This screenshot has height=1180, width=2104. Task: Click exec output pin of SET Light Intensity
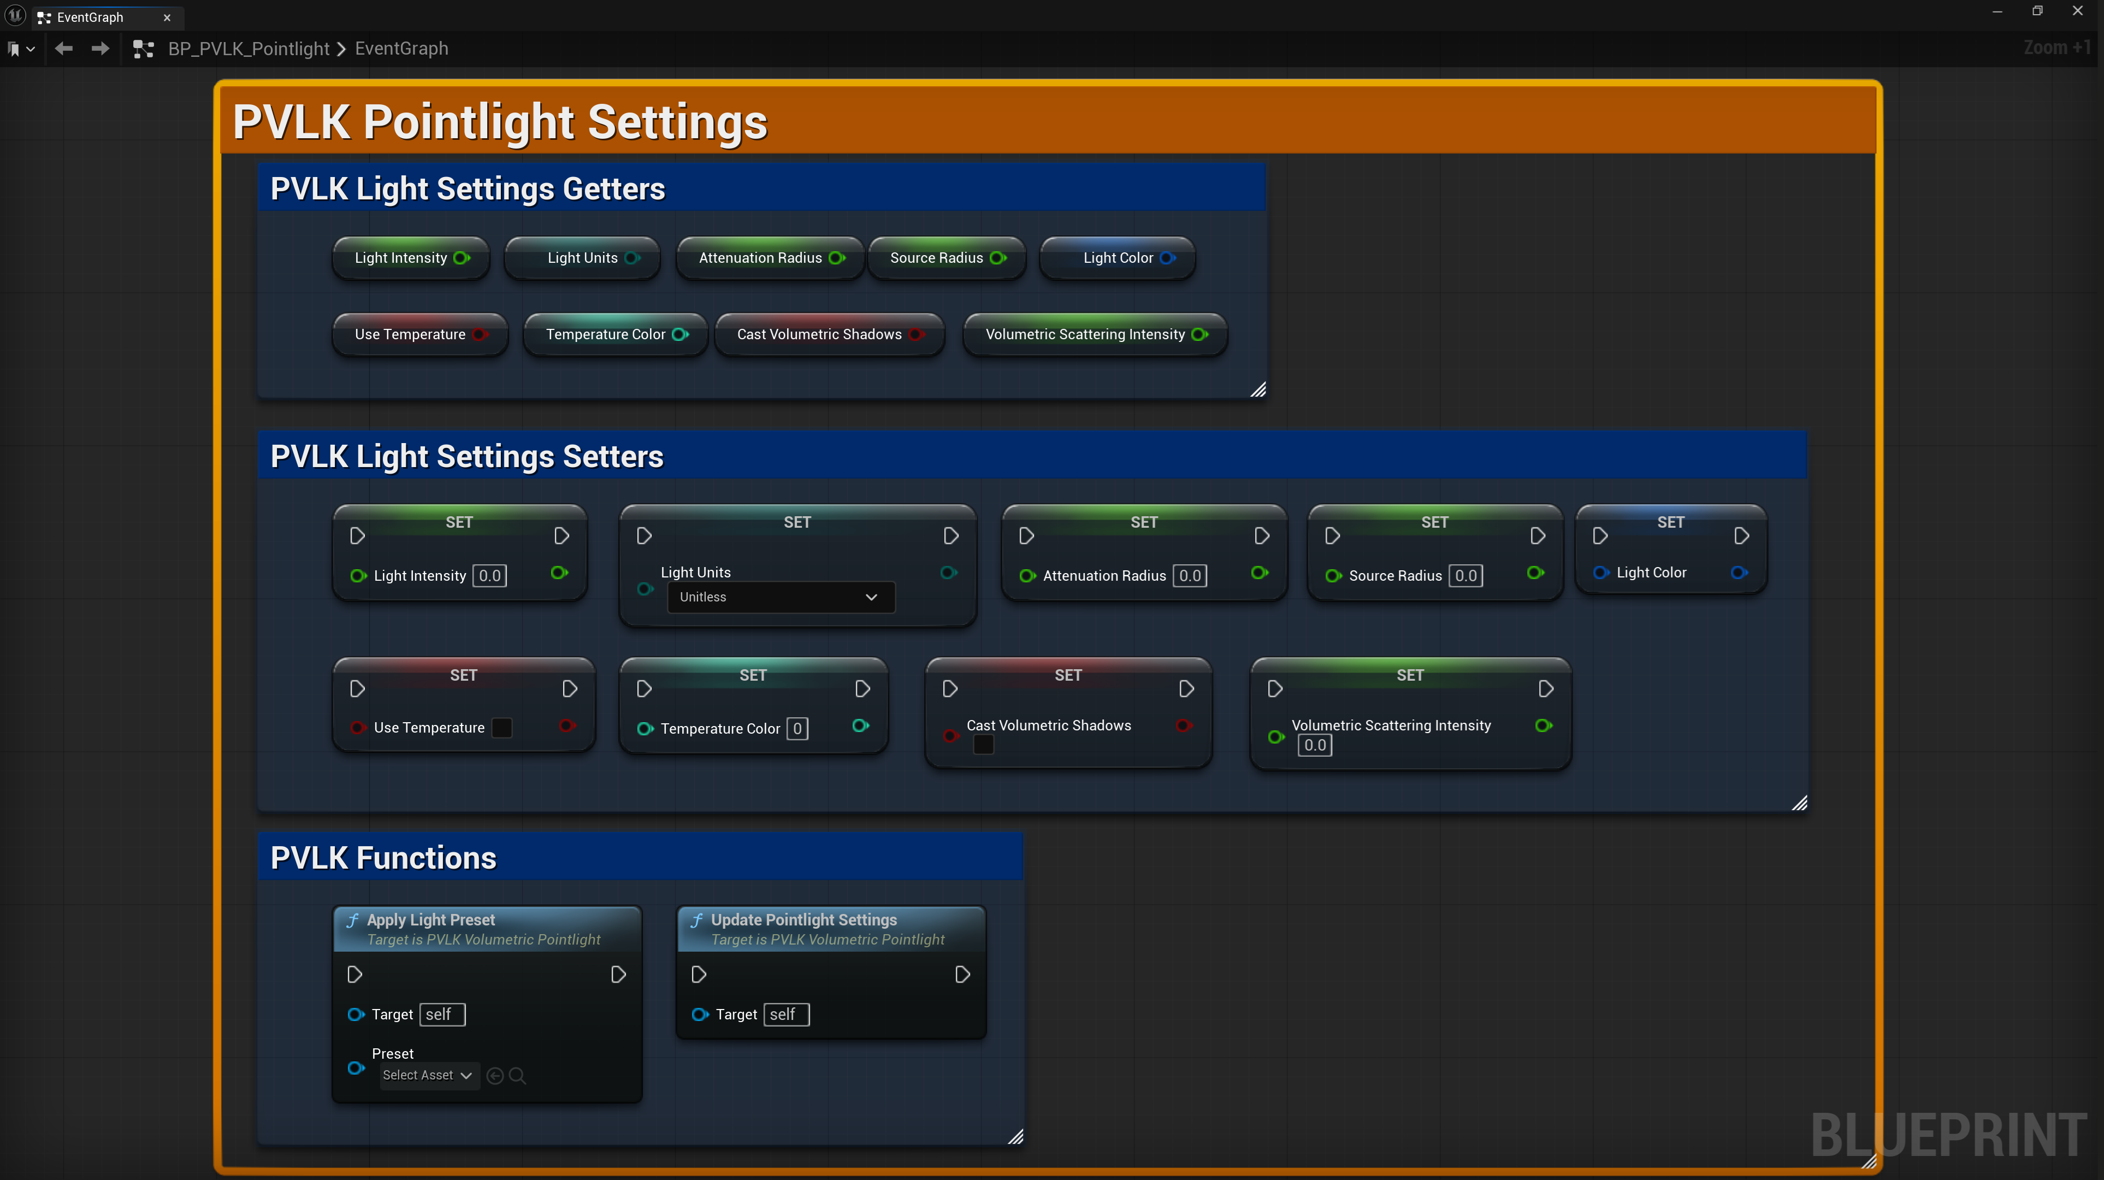(561, 536)
